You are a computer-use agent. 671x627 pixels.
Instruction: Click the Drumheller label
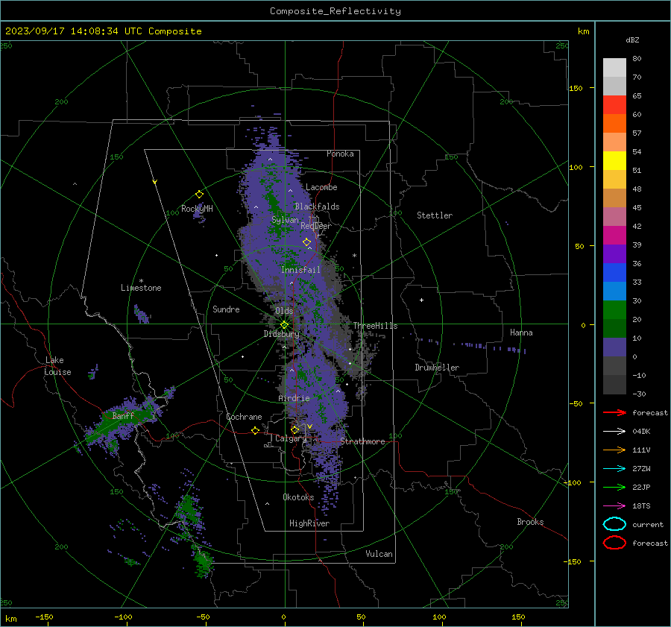[437, 368]
